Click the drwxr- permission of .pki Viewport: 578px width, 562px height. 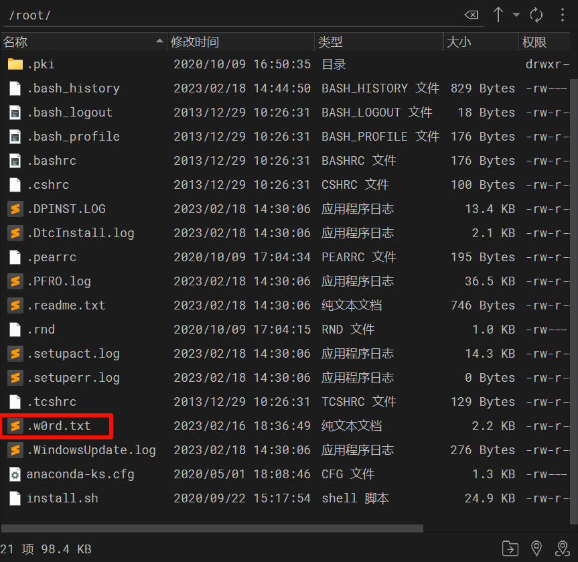pos(547,64)
